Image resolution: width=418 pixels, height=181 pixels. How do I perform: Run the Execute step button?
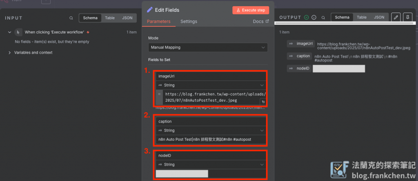click(251, 10)
